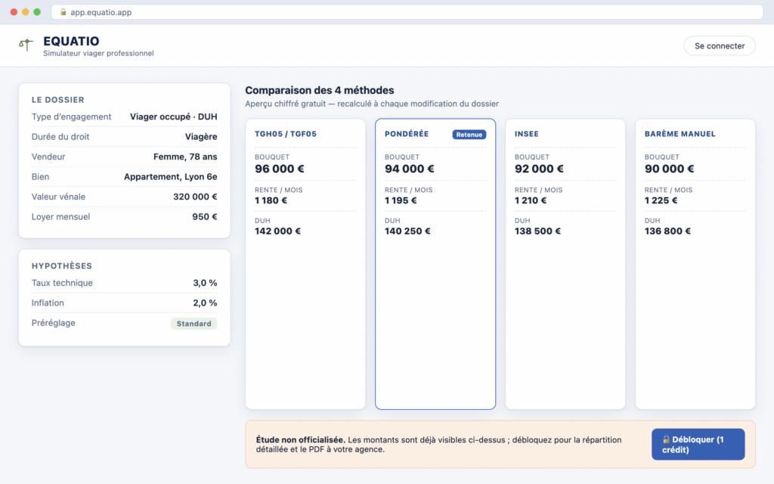
Task: Click the 'Loyer mensuel' label
Action: click(x=60, y=217)
